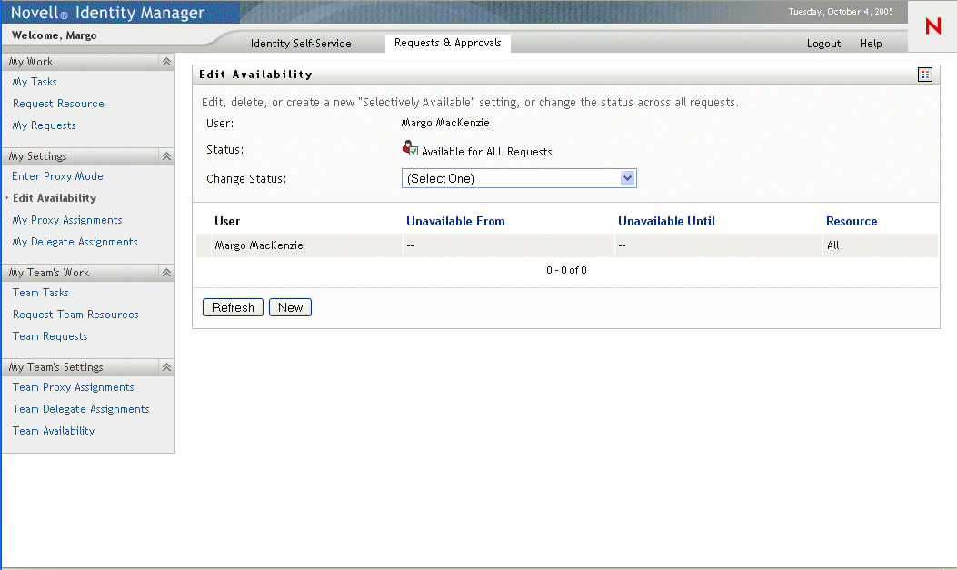Click the Refresh button
Viewport: 957px width, 570px height.
(233, 307)
